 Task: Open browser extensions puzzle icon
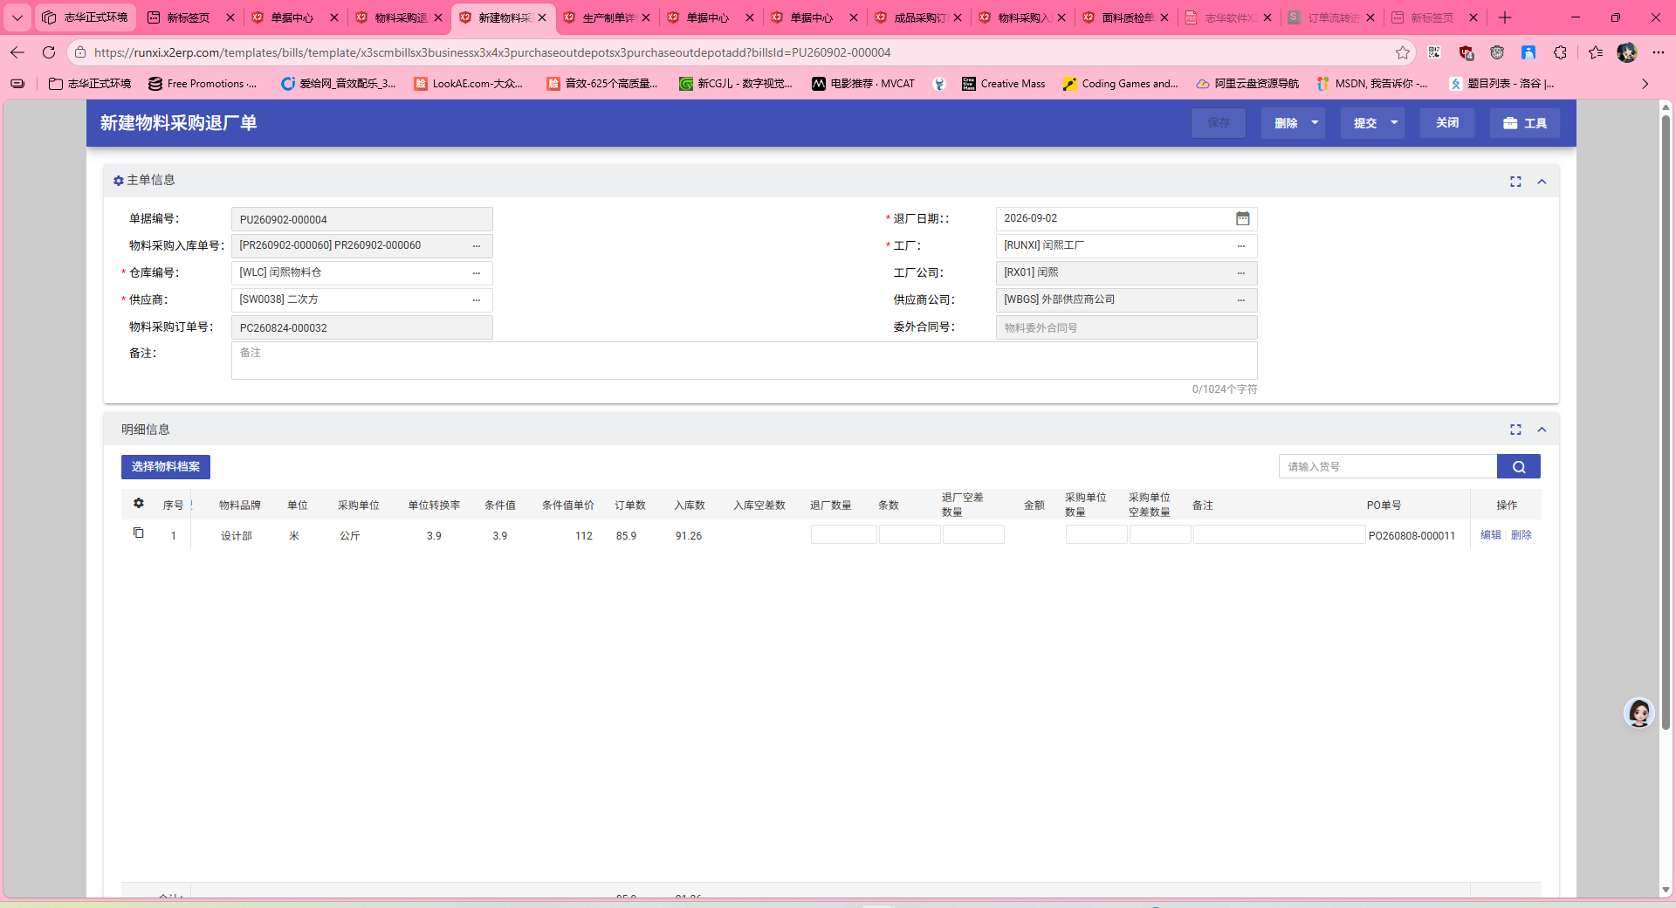(1560, 52)
